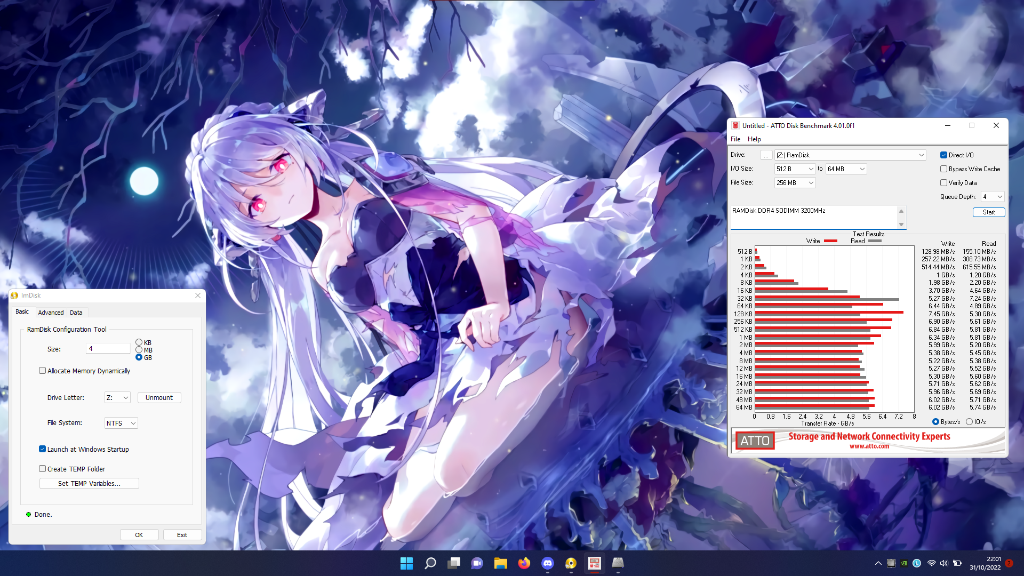This screenshot has height=576, width=1024.
Task: Switch to Data tab in ImDisk
Action: 76,313
